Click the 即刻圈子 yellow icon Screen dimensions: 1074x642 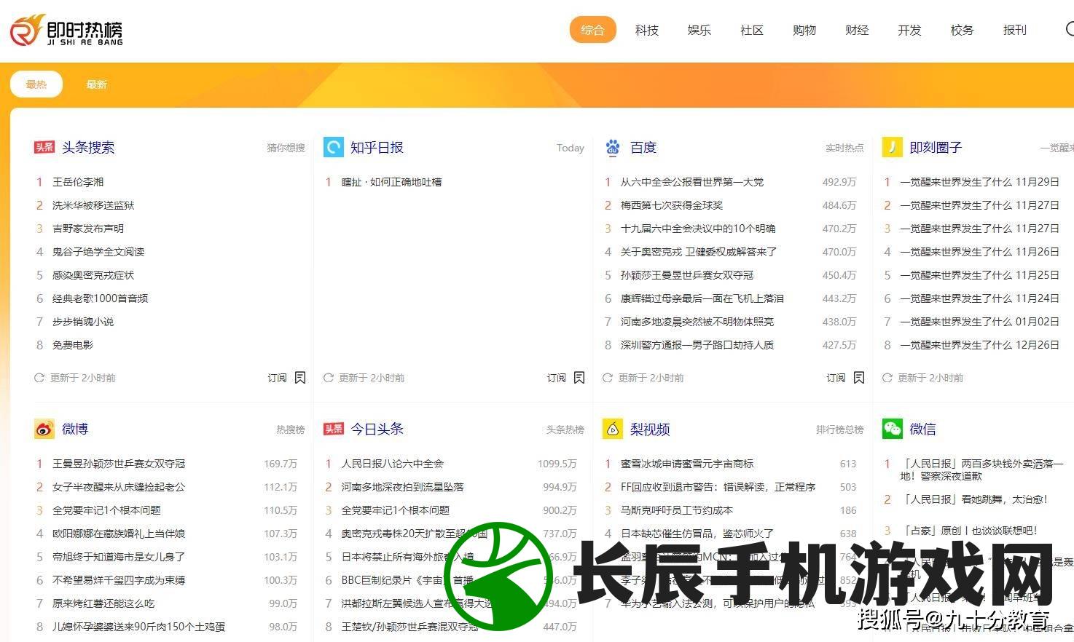(892, 147)
